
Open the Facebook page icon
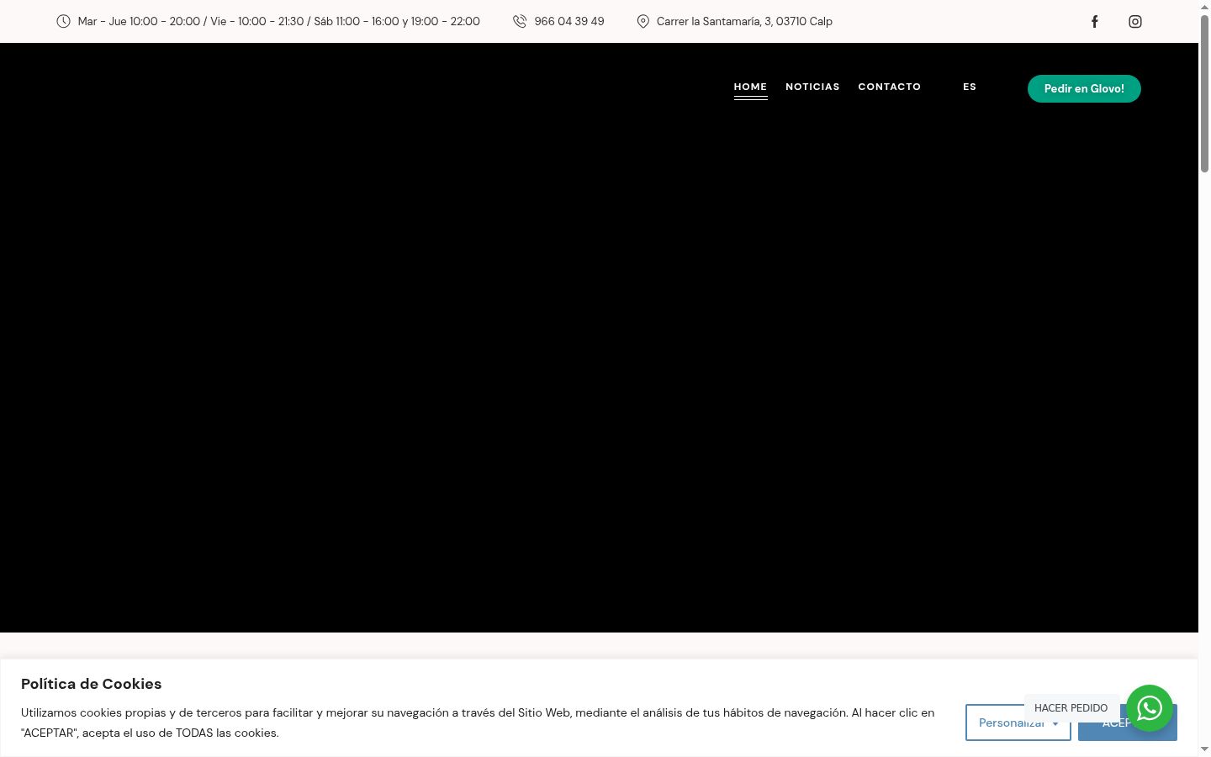tap(1095, 22)
